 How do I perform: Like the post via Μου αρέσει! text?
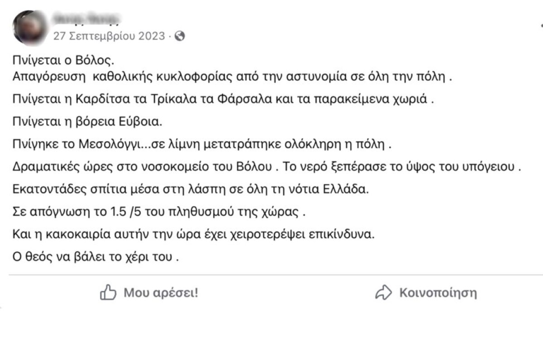click(161, 293)
